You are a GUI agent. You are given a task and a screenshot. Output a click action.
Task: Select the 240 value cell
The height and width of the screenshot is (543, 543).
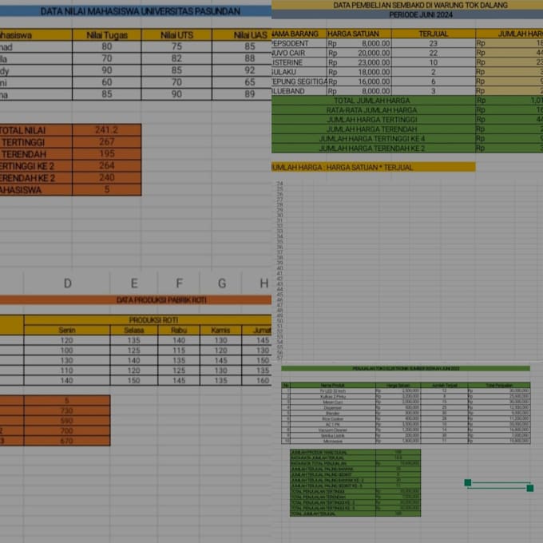[x=107, y=177]
